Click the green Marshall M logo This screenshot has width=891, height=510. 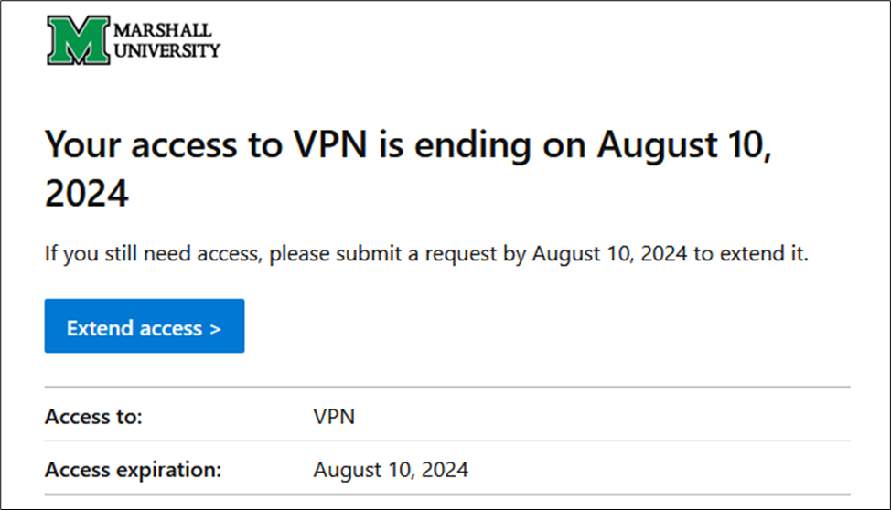pyautogui.click(x=79, y=39)
